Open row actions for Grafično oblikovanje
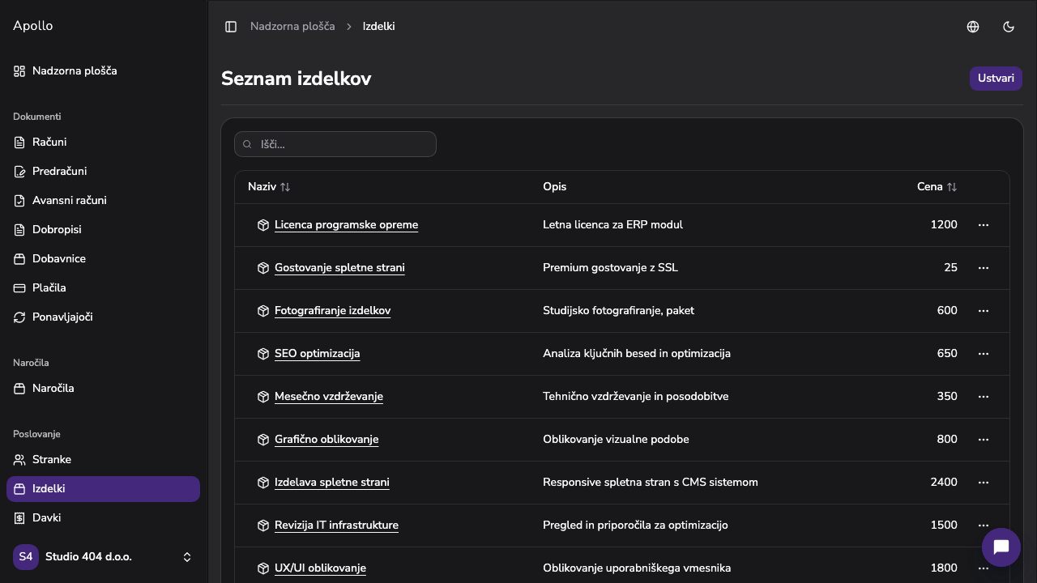This screenshot has height=583, width=1037. (x=984, y=440)
